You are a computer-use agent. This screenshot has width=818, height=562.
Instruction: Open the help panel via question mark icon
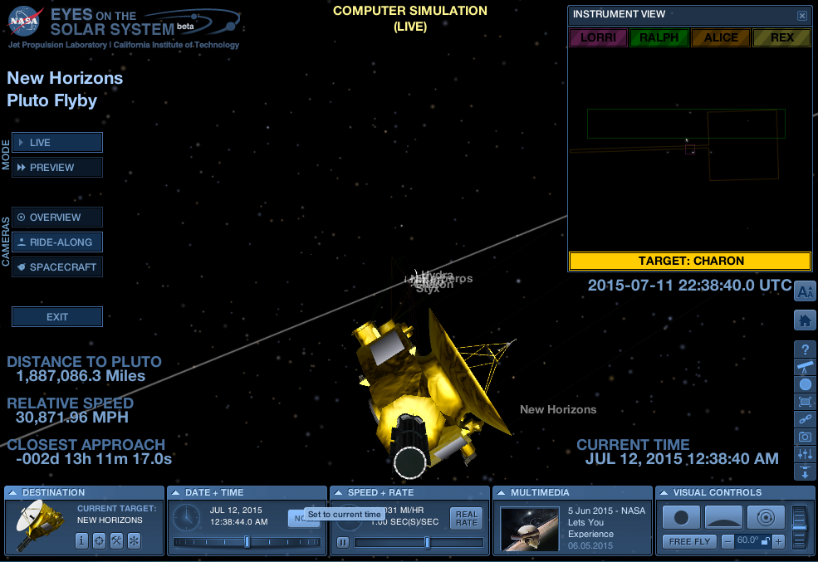[805, 350]
